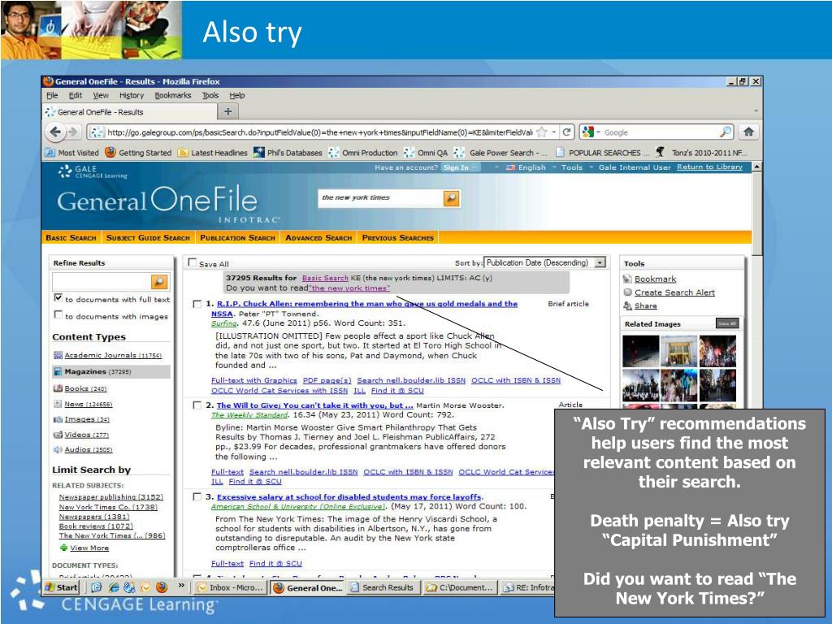Click 'the new york times' also-try link
Viewport: 832px width, 624px height.
(349, 288)
